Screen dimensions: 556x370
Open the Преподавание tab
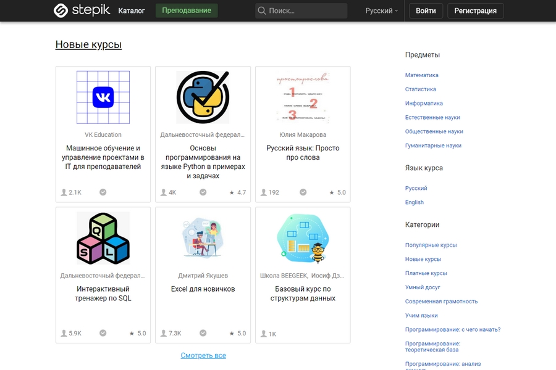(x=187, y=10)
